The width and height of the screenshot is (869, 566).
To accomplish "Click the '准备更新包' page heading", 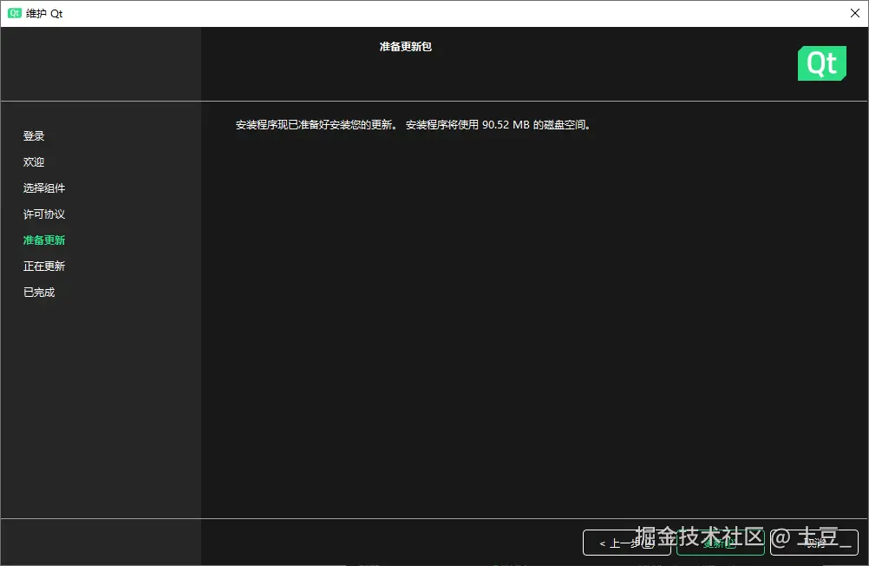I will (x=406, y=47).
